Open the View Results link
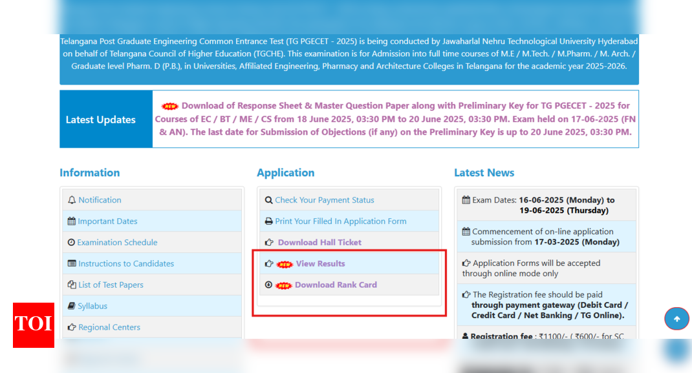692x373 pixels. (320, 263)
